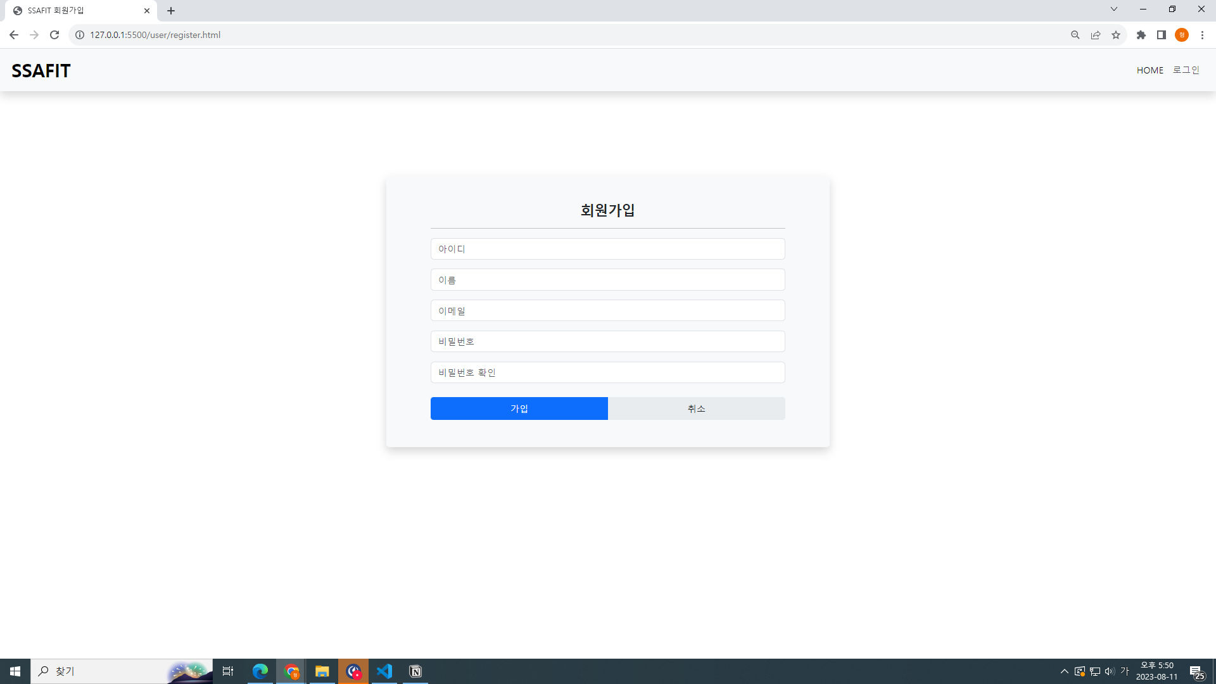Open the orange-highlighted taskbar app

tap(353, 671)
